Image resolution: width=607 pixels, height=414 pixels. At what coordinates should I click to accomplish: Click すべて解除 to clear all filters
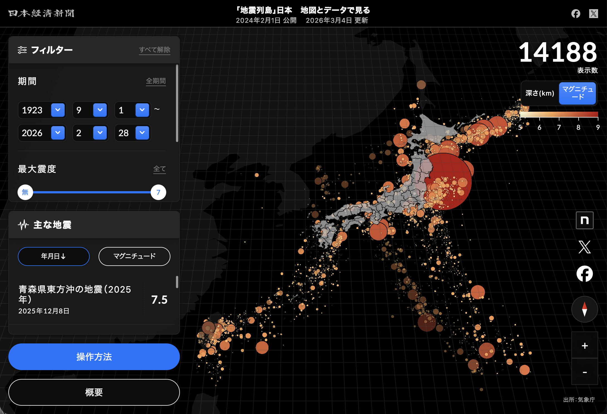(155, 50)
